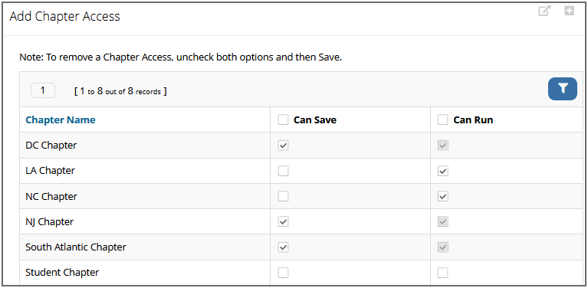The height and width of the screenshot is (288, 588).
Task: Uncheck Can Run for NC Chapter
Action: (443, 196)
